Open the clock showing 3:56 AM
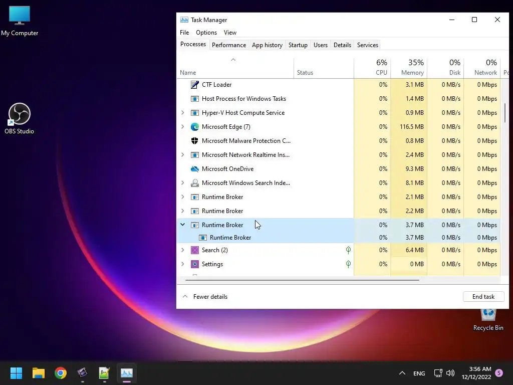 (476, 373)
